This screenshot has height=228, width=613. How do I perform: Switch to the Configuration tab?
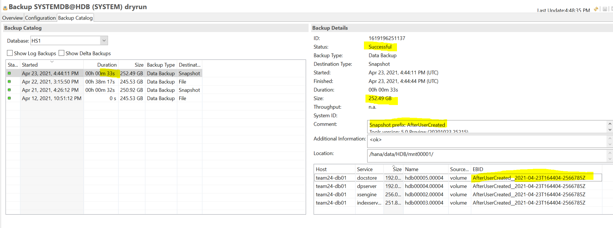point(40,18)
